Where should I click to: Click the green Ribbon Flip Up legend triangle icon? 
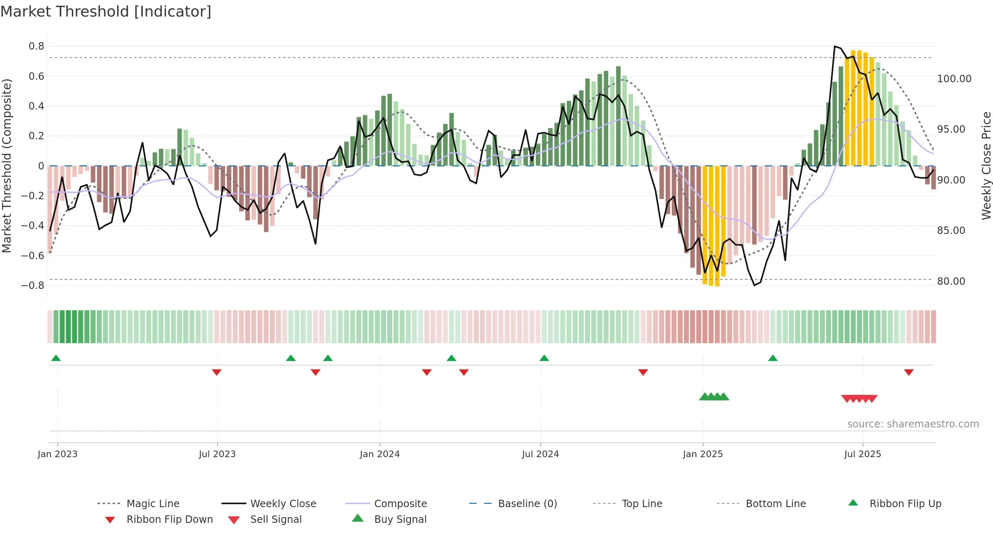coord(853,503)
